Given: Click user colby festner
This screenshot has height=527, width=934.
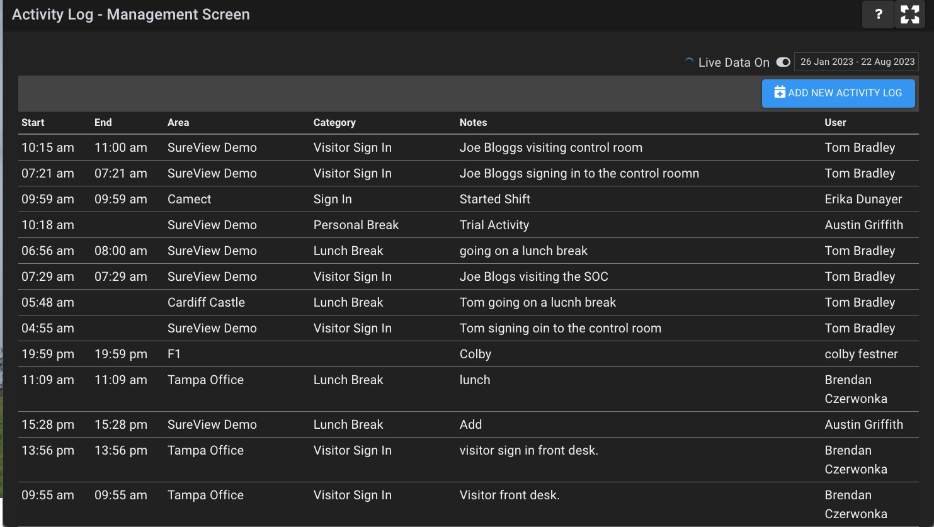Looking at the screenshot, I should tap(862, 354).
